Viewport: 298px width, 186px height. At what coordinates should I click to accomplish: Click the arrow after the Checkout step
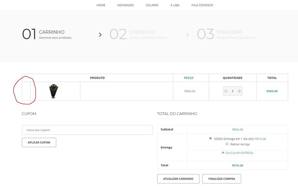(188, 34)
